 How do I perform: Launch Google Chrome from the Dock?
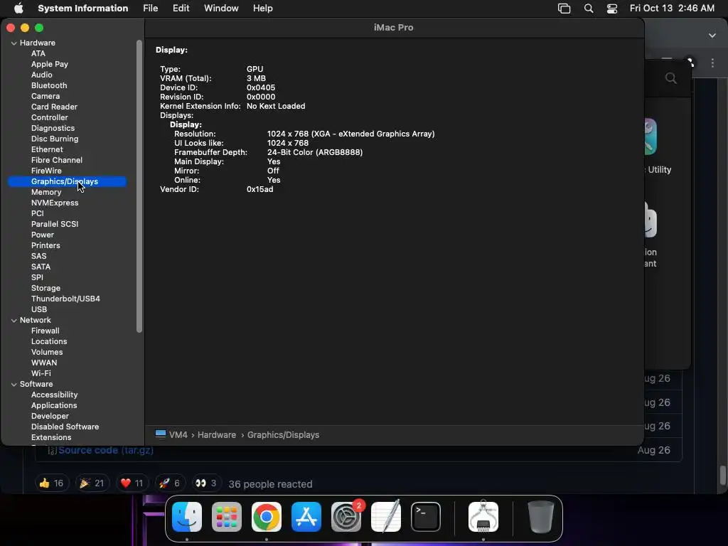(267, 517)
